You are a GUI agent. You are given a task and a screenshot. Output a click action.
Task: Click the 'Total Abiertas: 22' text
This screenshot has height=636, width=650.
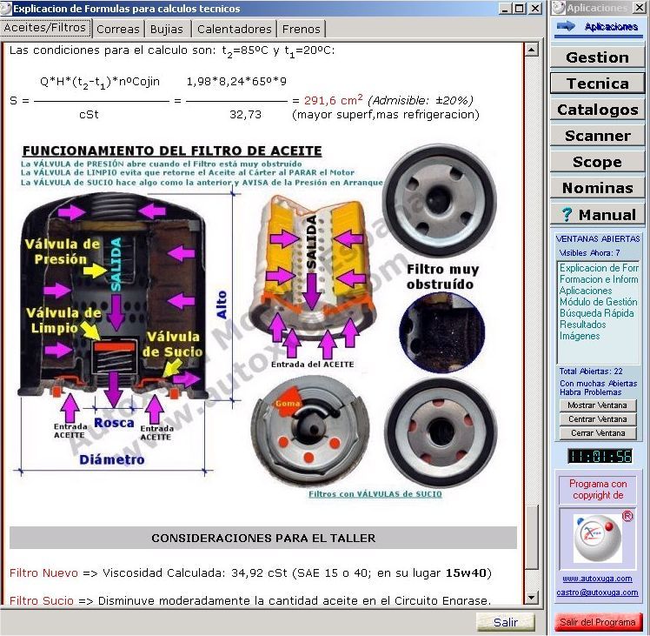tap(591, 372)
